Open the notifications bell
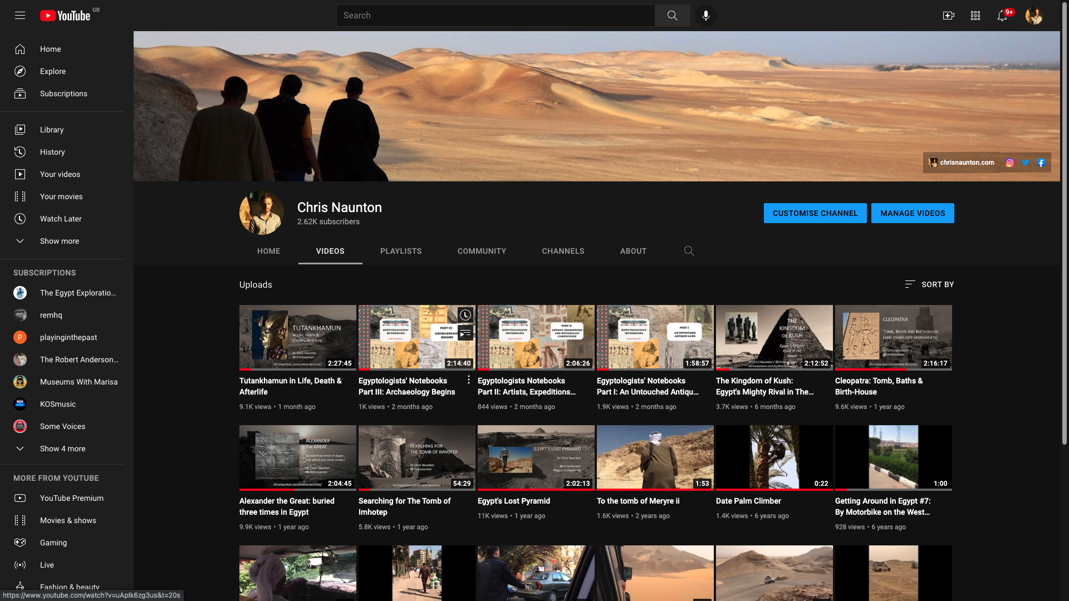The image size is (1069, 601). click(x=1002, y=16)
